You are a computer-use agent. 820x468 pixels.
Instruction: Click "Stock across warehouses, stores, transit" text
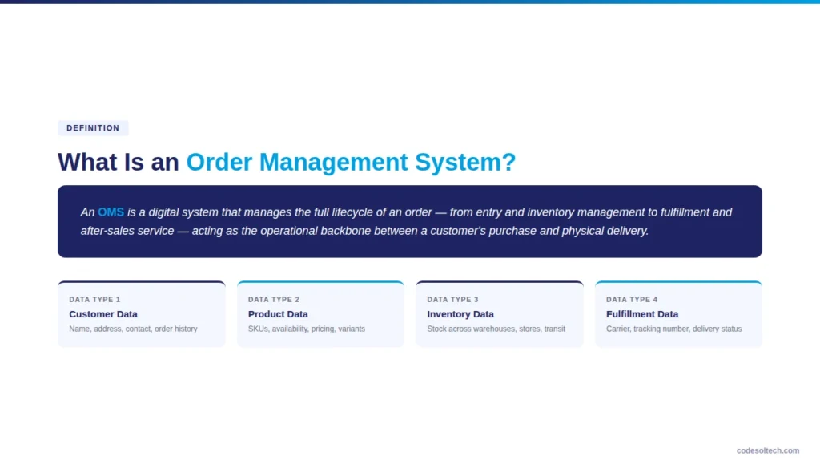click(x=496, y=329)
